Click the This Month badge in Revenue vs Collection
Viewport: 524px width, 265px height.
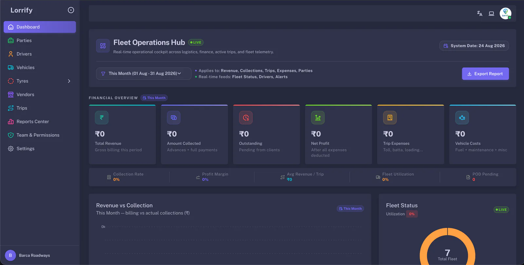[350, 209]
